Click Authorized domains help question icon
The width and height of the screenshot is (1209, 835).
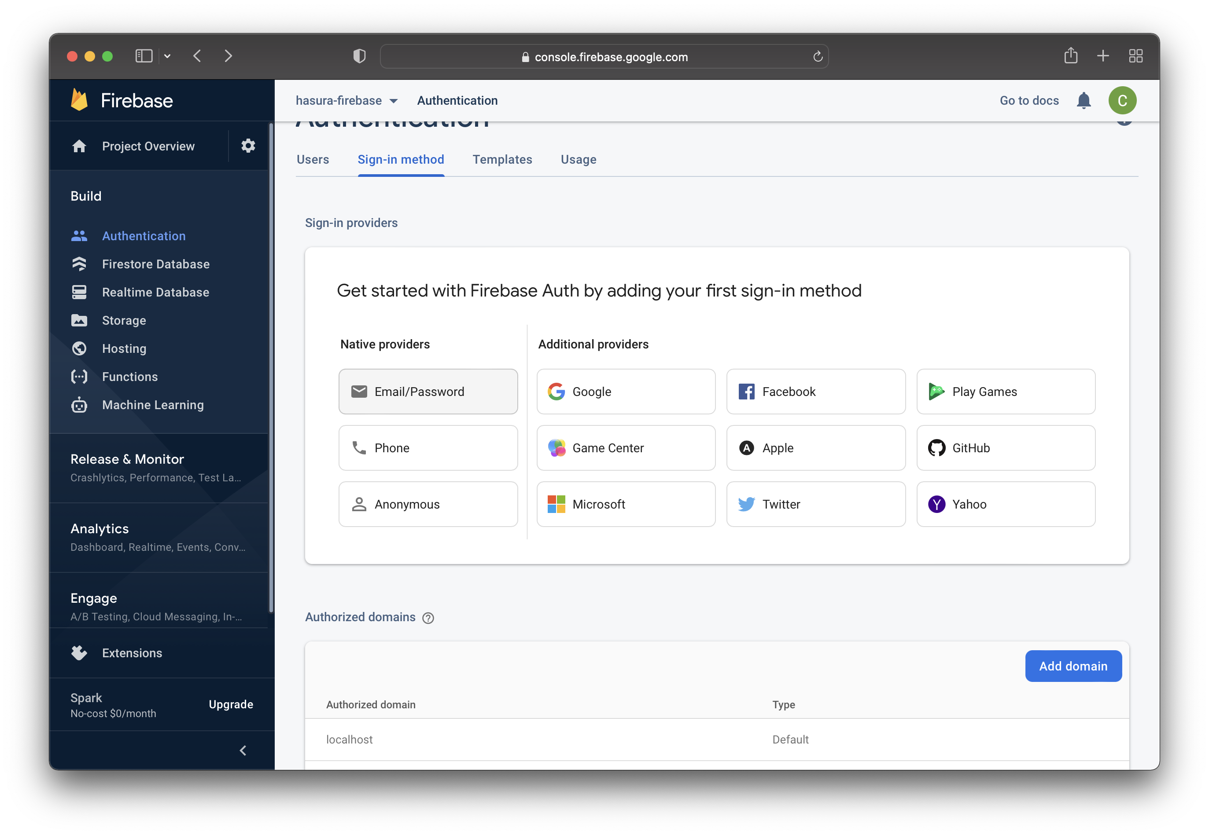pyautogui.click(x=428, y=618)
